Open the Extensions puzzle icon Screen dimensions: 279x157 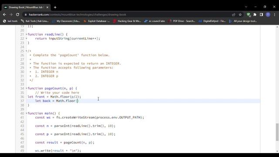pos(255,14)
